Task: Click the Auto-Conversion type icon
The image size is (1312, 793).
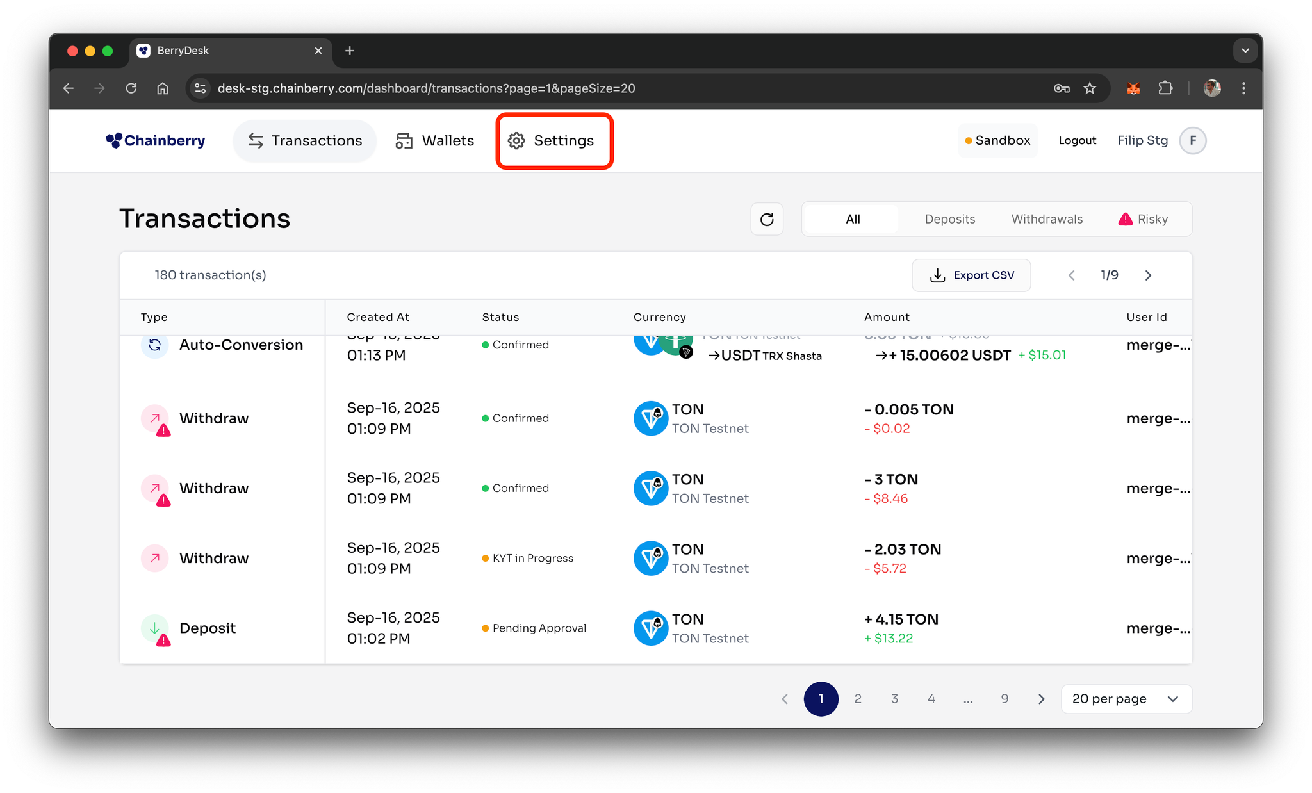Action: point(154,345)
